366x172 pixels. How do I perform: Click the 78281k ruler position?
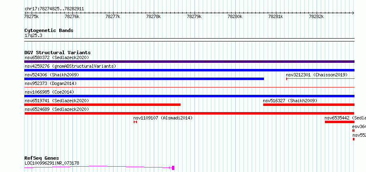tap(276, 16)
